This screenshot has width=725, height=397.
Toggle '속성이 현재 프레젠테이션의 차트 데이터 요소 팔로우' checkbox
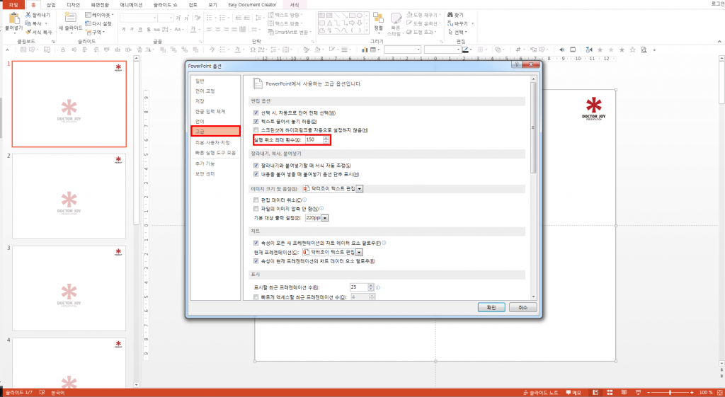[x=256, y=261]
